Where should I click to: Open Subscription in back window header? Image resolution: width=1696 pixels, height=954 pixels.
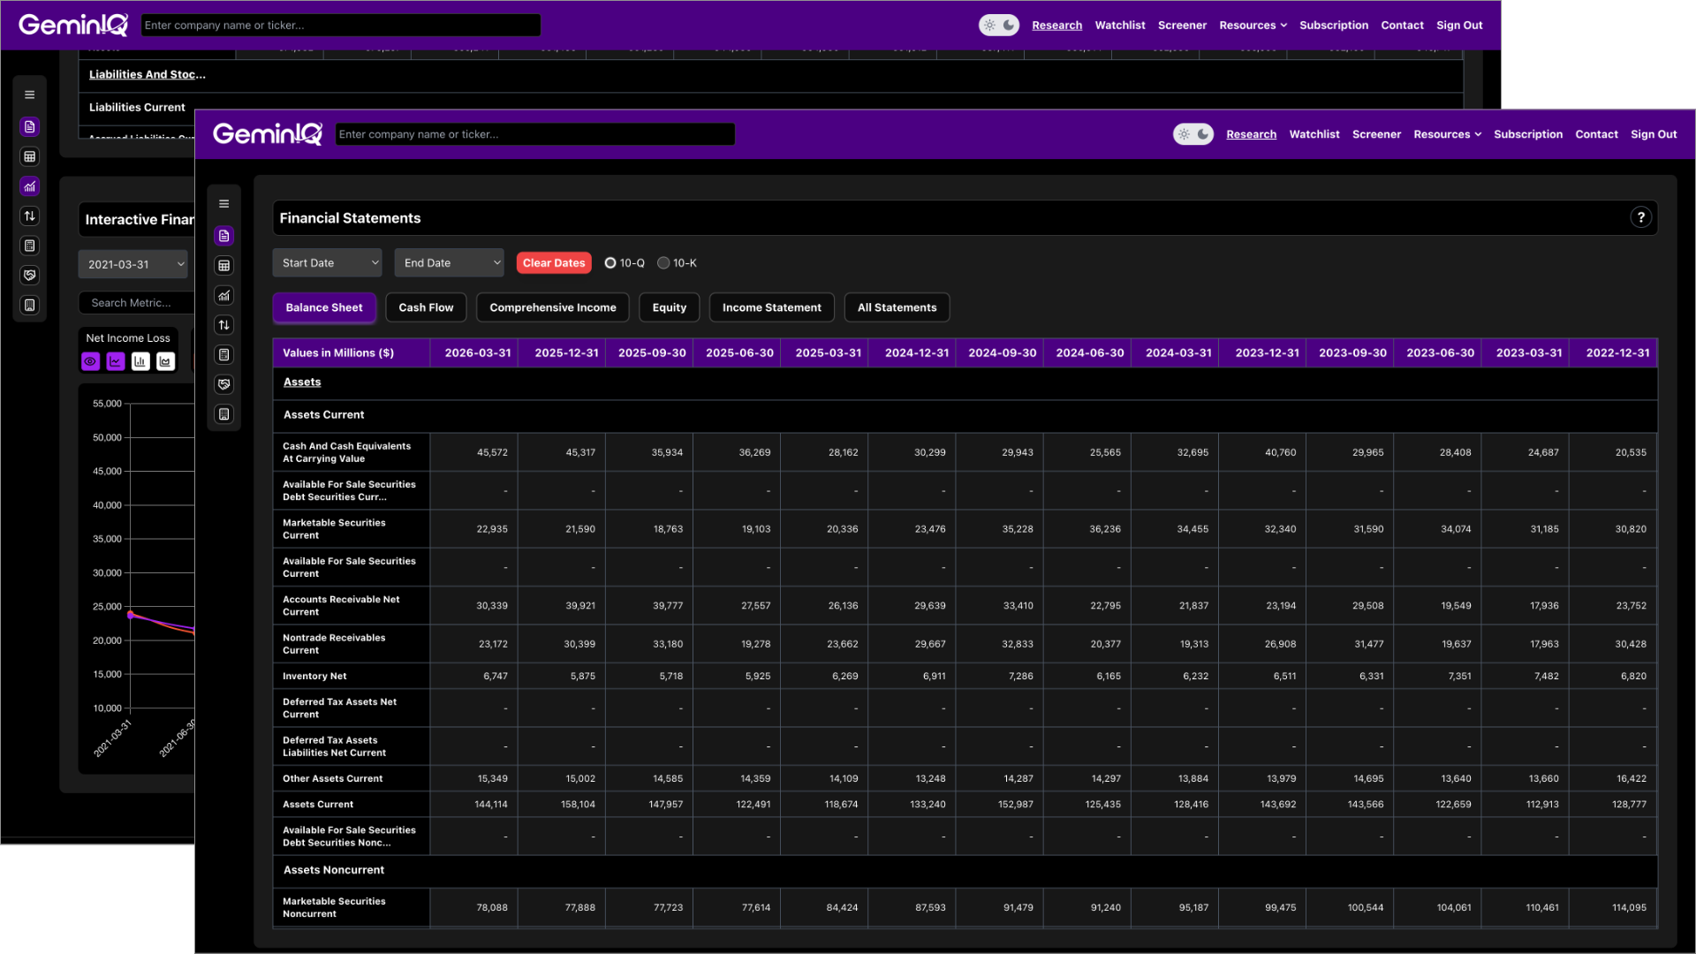(x=1334, y=25)
